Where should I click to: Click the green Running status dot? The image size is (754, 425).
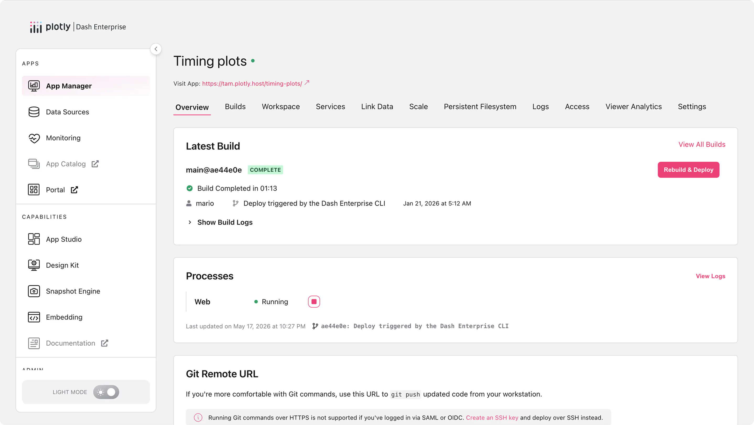point(256,302)
